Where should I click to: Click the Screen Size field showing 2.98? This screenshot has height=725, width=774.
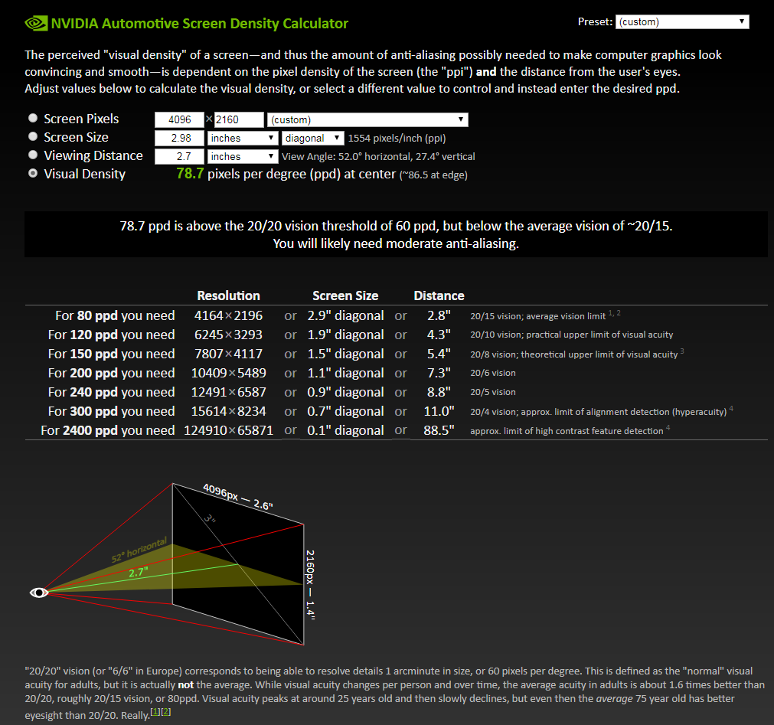[179, 139]
